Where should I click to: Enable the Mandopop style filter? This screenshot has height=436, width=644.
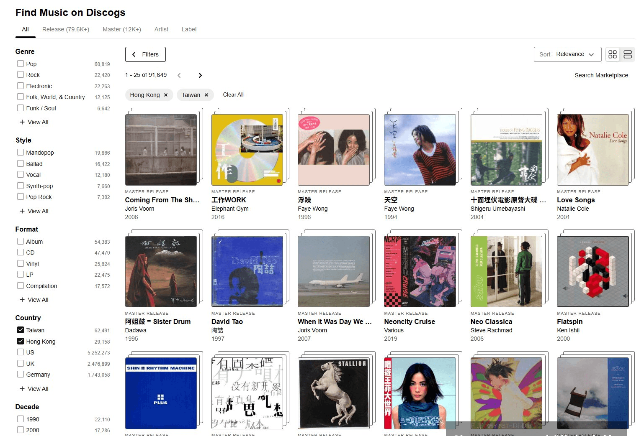20,152
